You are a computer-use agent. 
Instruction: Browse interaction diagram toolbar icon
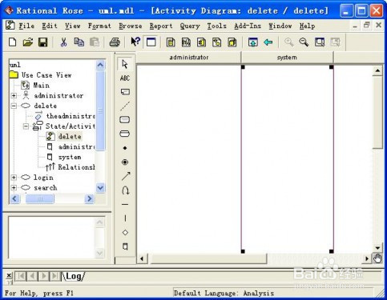pos(186,42)
